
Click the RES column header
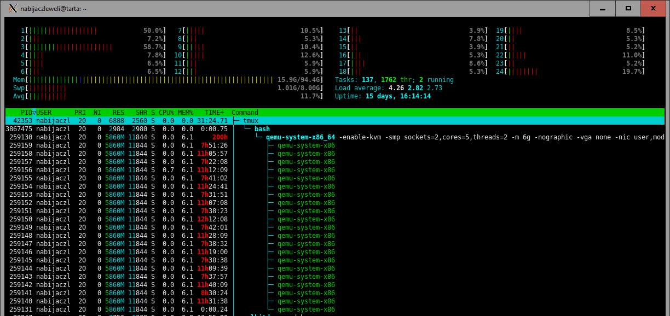tap(118, 113)
